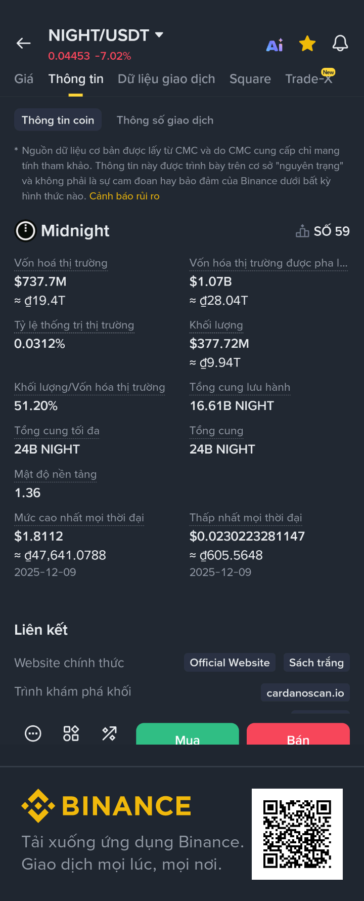Open cardanoscan.io block explorer
Screen dimensions: 364x901
tap(305, 693)
